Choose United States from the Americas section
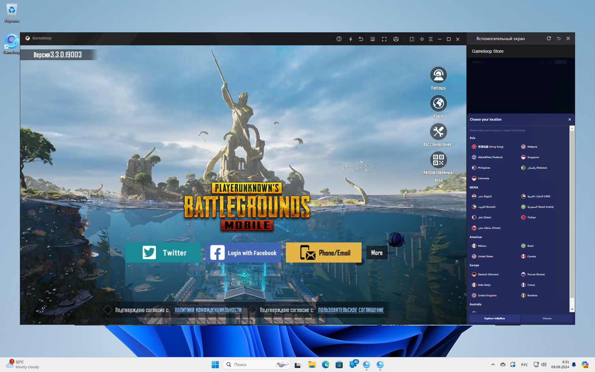595x372 pixels. (483, 256)
